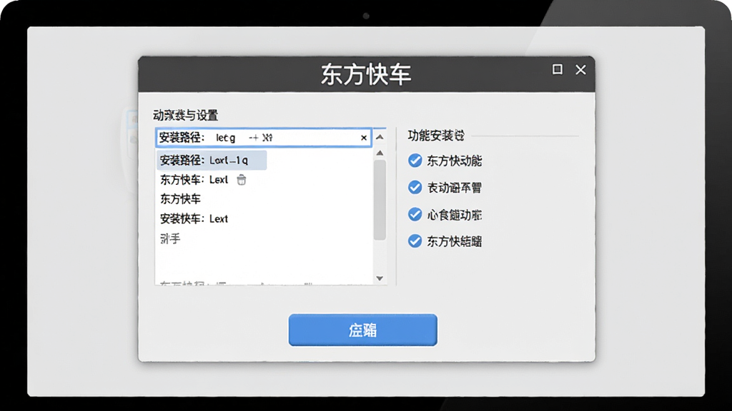
Task: Select the grayed last list entry
Action: [x=170, y=239]
